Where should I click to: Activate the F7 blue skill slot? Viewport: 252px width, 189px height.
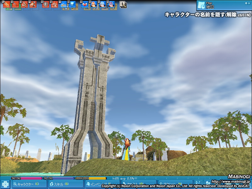click(x=63, y=4)
